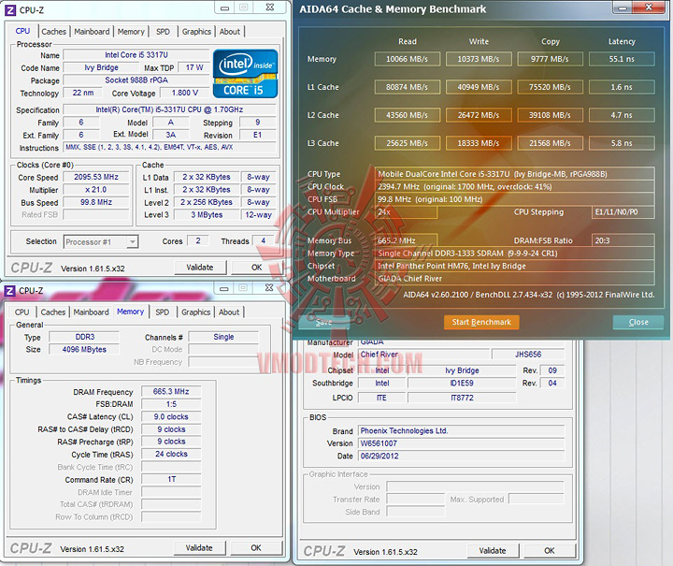Click Memory Type field DDR3-1333 SDRAM

point(515,254)
